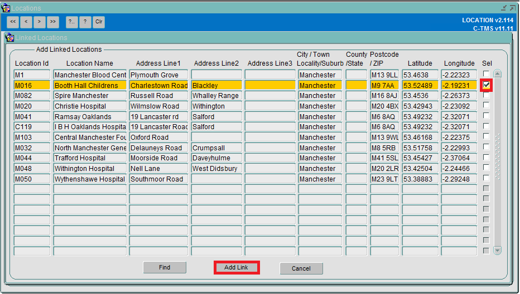Tick Sel checkbox for Withington Hospital row

click(x=486, y=168)
